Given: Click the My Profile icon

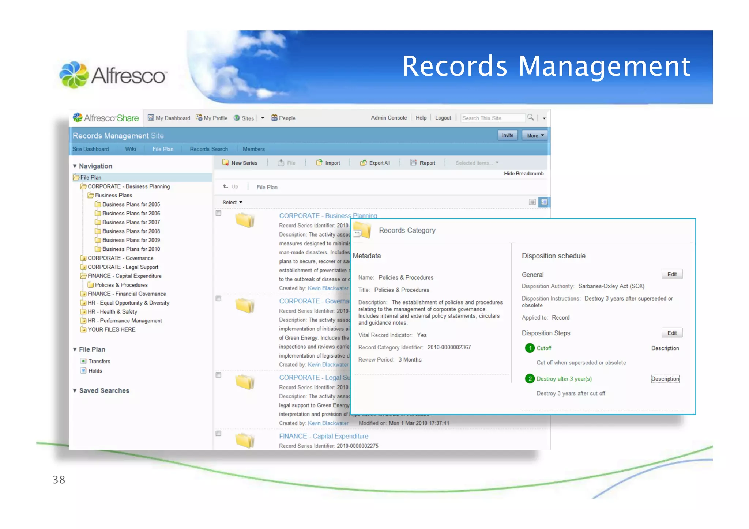Looking at the screenshot, I should click(x=199, y=118).
